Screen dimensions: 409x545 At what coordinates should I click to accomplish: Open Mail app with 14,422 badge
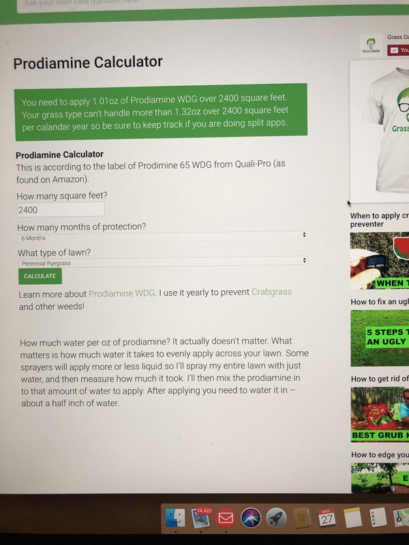click(201, 518)
